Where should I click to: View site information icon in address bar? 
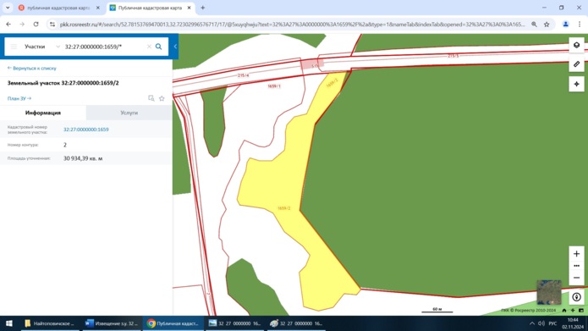(x=52, y=25)
